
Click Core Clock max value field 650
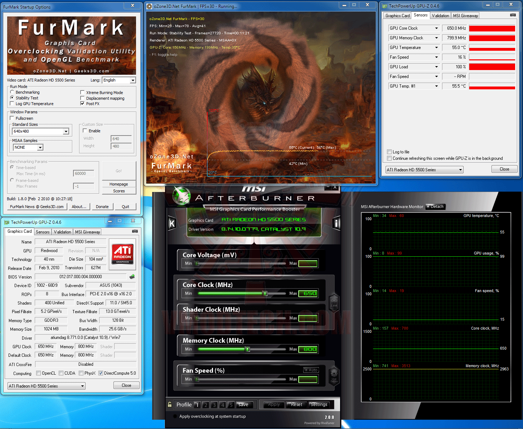click(308, 294)
